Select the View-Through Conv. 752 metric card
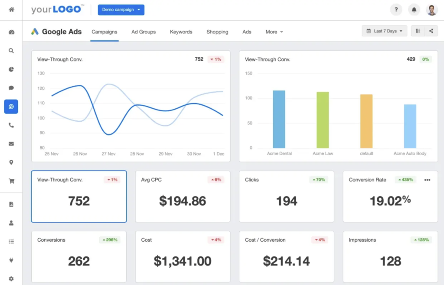 (x=79, y=197)
